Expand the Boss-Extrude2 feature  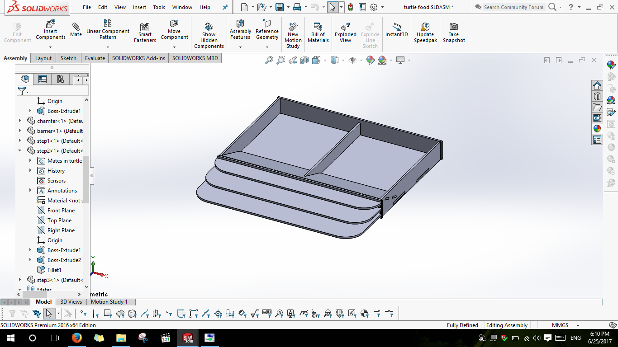pos(30,260)
